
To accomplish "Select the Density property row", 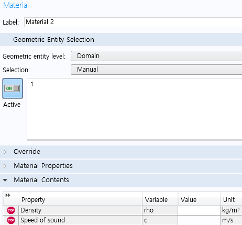I will click(123, 210).
